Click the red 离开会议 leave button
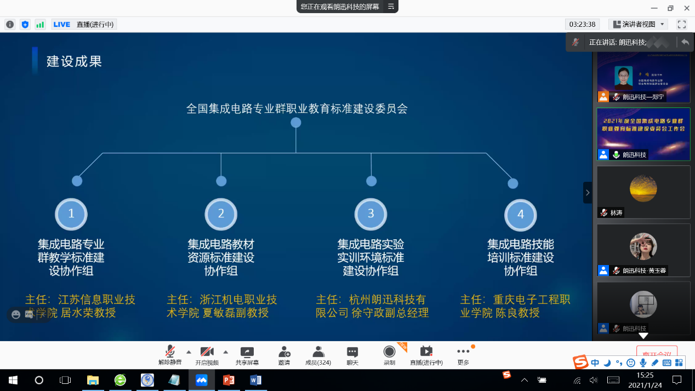The height and width of the screenshot is (391, 695). 657,352
